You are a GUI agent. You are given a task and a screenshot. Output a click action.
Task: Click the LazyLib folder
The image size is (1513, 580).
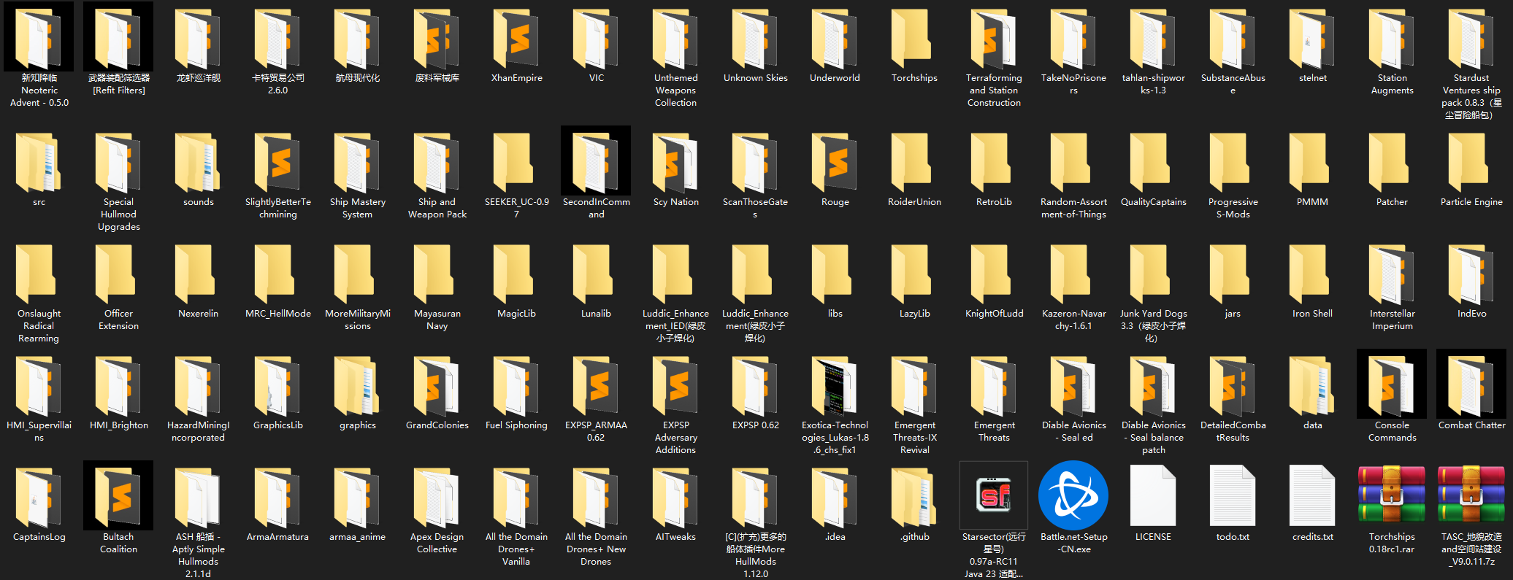(x=914, y=274)
